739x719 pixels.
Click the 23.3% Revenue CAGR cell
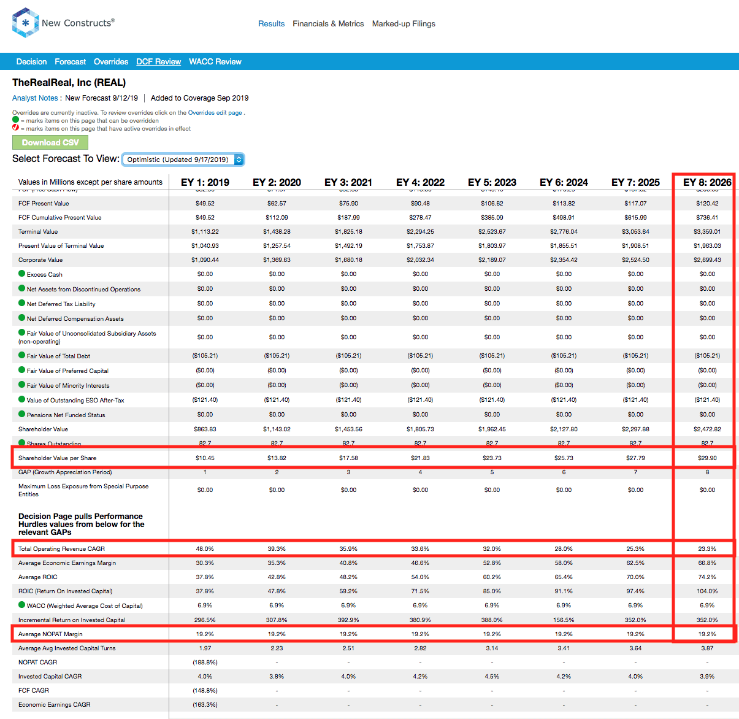tap(707, 549)
